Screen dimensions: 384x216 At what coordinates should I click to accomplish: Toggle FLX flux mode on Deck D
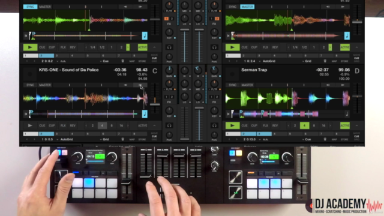265,125
